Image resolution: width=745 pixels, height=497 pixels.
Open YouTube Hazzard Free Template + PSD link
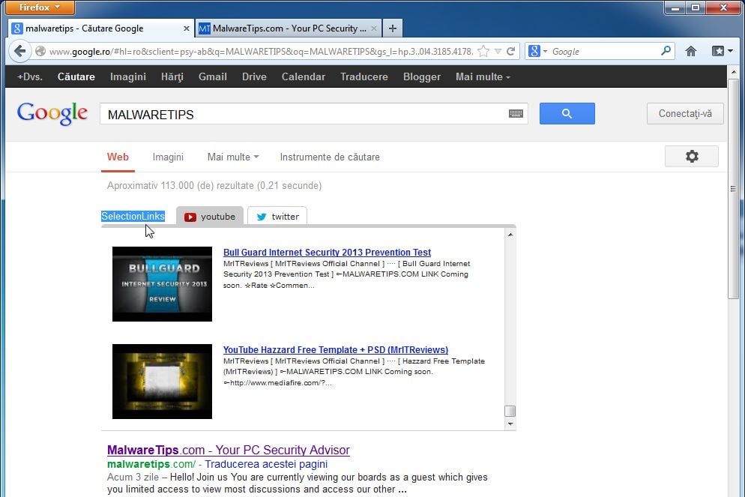[336, 350]
